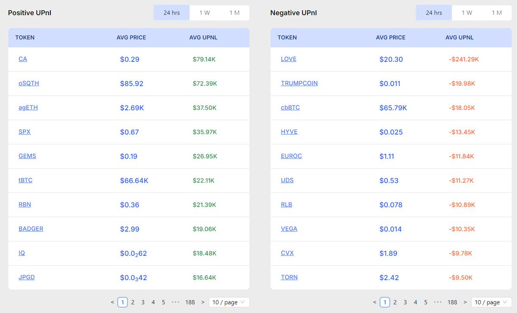
Task: Click TOKEN header in Positive UPnl table
Action: (x=25, y=37)
